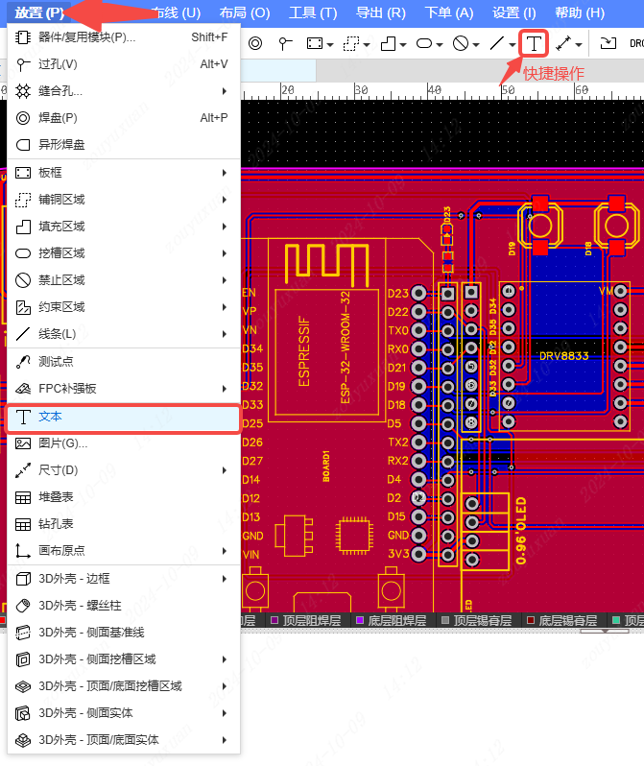Select the slot region tool in the toolbar
The width and height of the screenshot is (644, 766).
click(x=424, y=43)
